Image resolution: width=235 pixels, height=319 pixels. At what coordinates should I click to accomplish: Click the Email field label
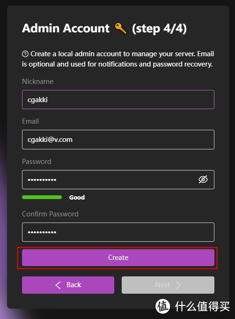click(30, 121)
